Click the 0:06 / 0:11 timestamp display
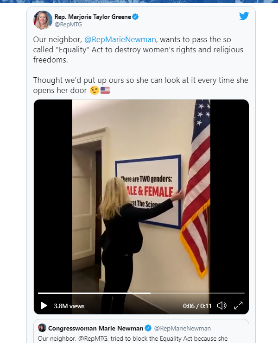Viewport: 278px width, 343px height. click(x=197, y=306)
